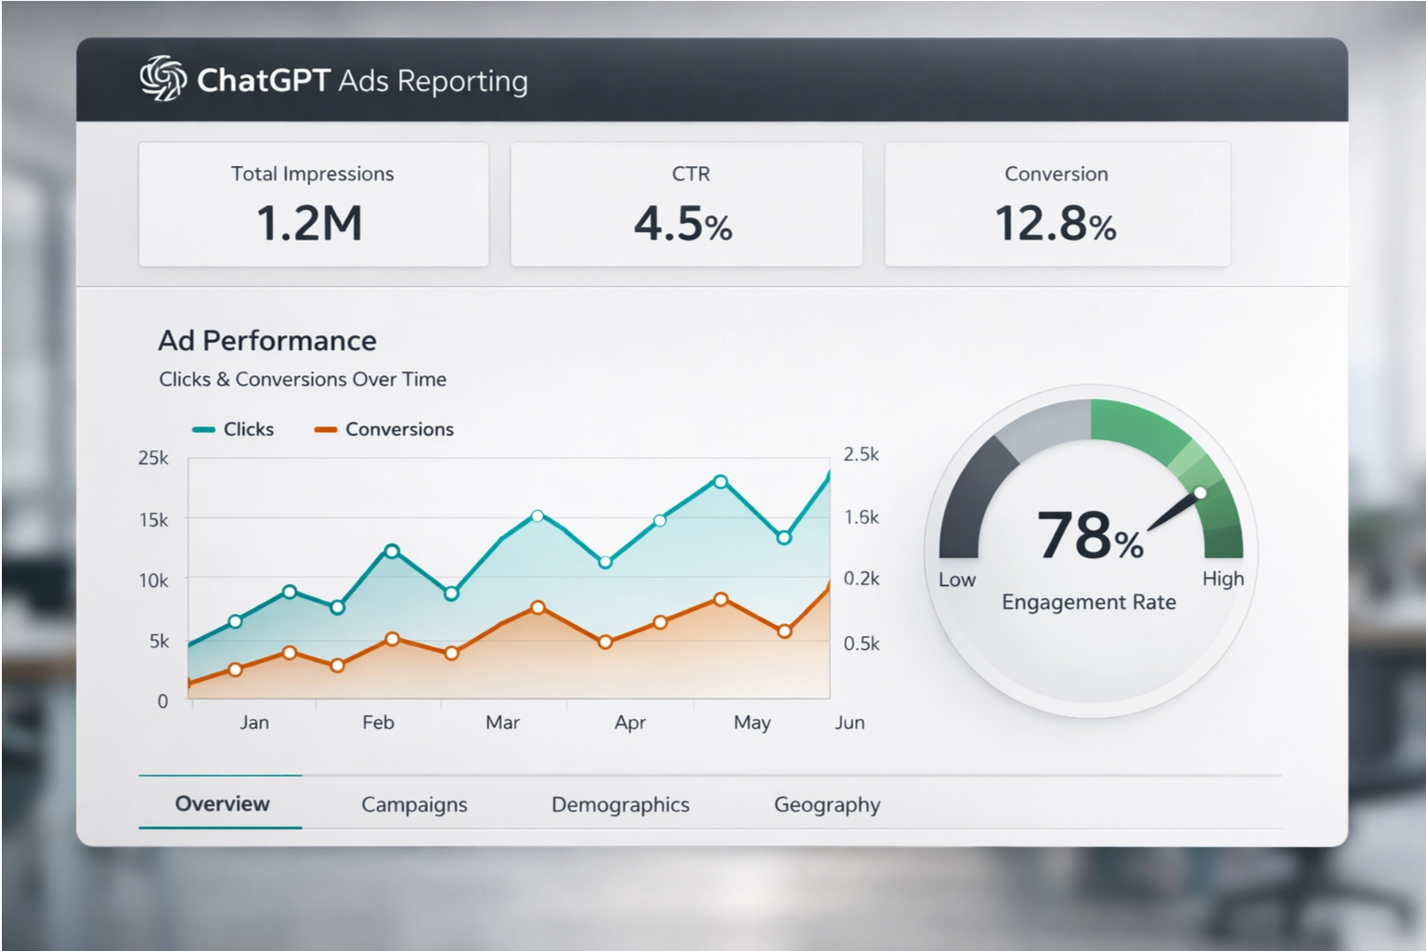Open the Demographics tab

point(620,804)
